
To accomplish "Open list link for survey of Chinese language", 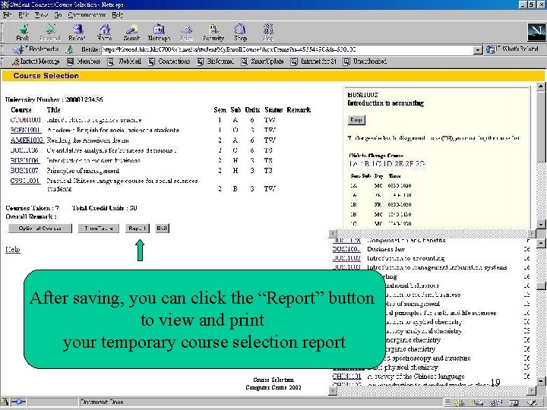I will tap(346, 376).
